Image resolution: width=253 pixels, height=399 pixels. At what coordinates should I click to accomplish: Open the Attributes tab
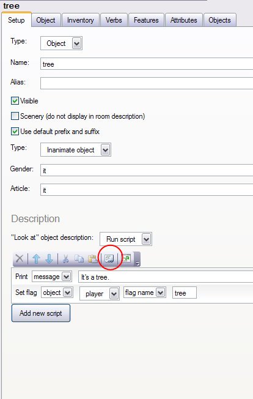click(x=184, y=20)
